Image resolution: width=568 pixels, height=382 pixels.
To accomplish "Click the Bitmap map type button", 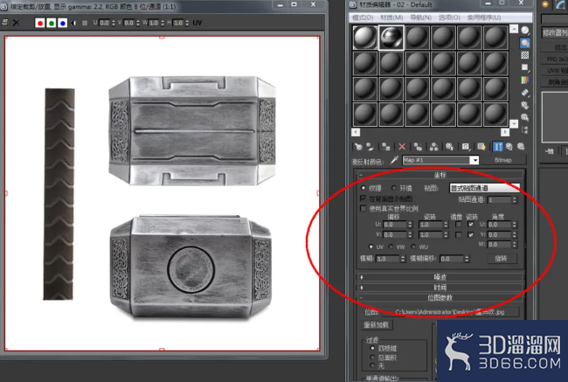I will click(502, 160).
